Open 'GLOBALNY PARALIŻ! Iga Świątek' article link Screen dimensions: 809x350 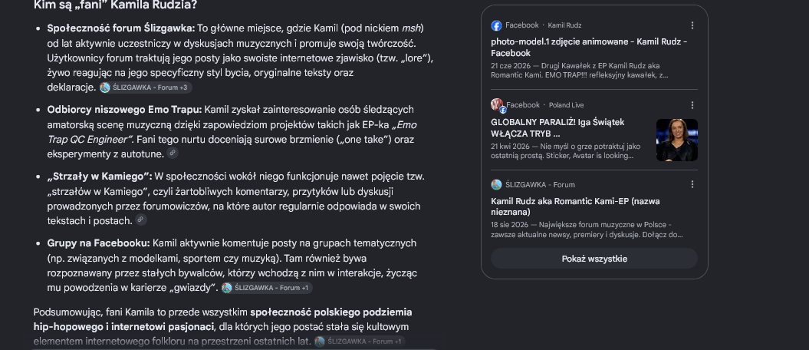(x=557, y=128)
